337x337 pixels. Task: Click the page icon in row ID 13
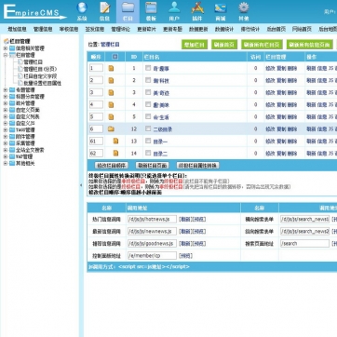pyautogui.click(x=115, y=142)
